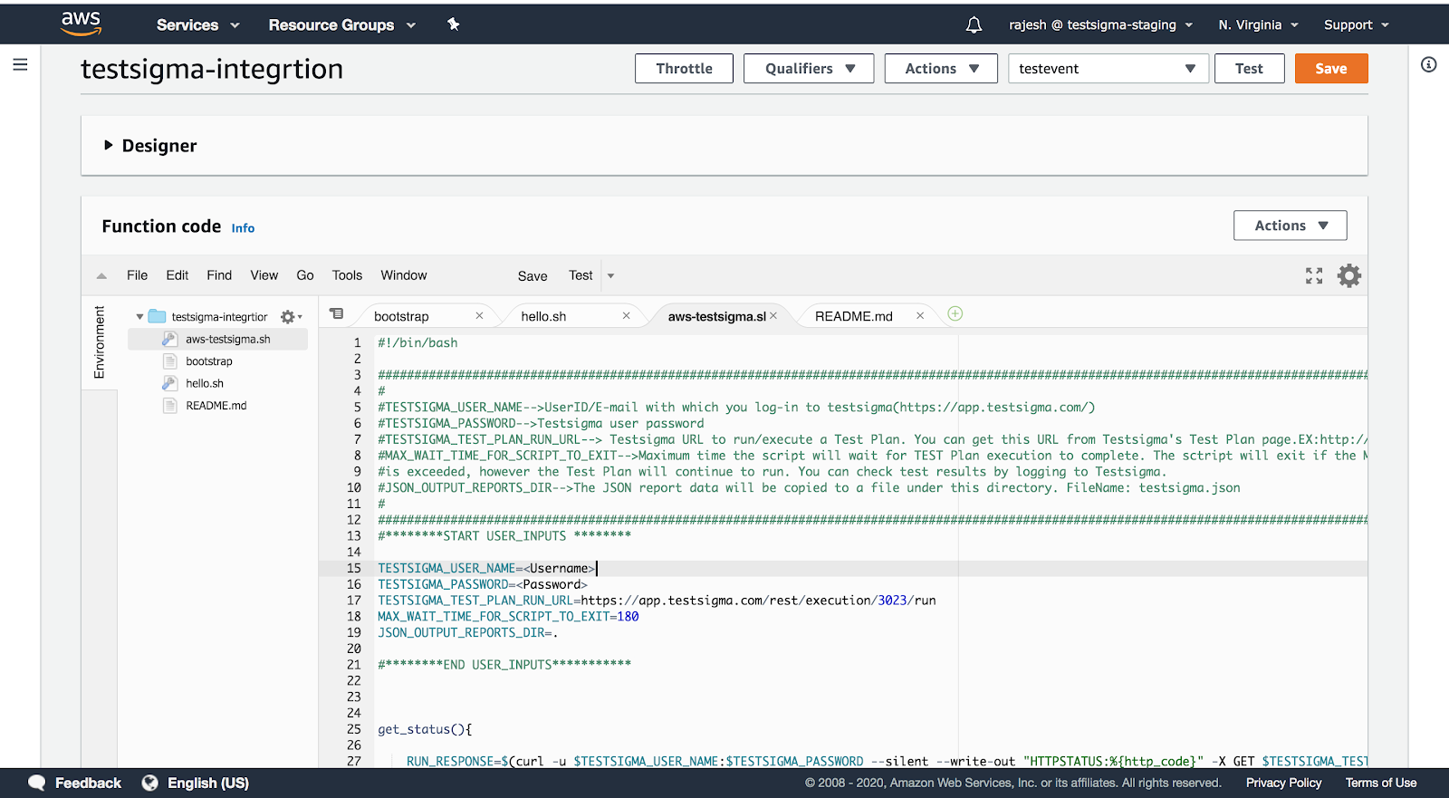The image size is (1449, 798).
Task: Click Save in the editor toolbar
Action: [x=533, y=276]
